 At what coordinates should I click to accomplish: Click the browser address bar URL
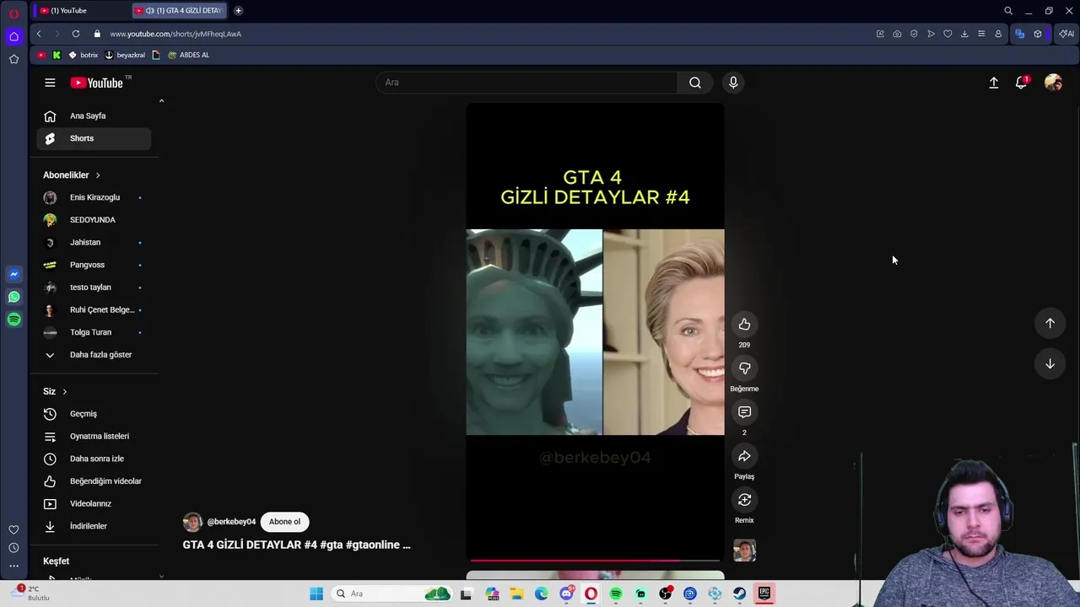coord(175,34)
